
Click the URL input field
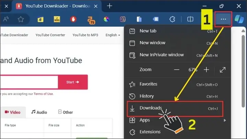coord(29,82)
